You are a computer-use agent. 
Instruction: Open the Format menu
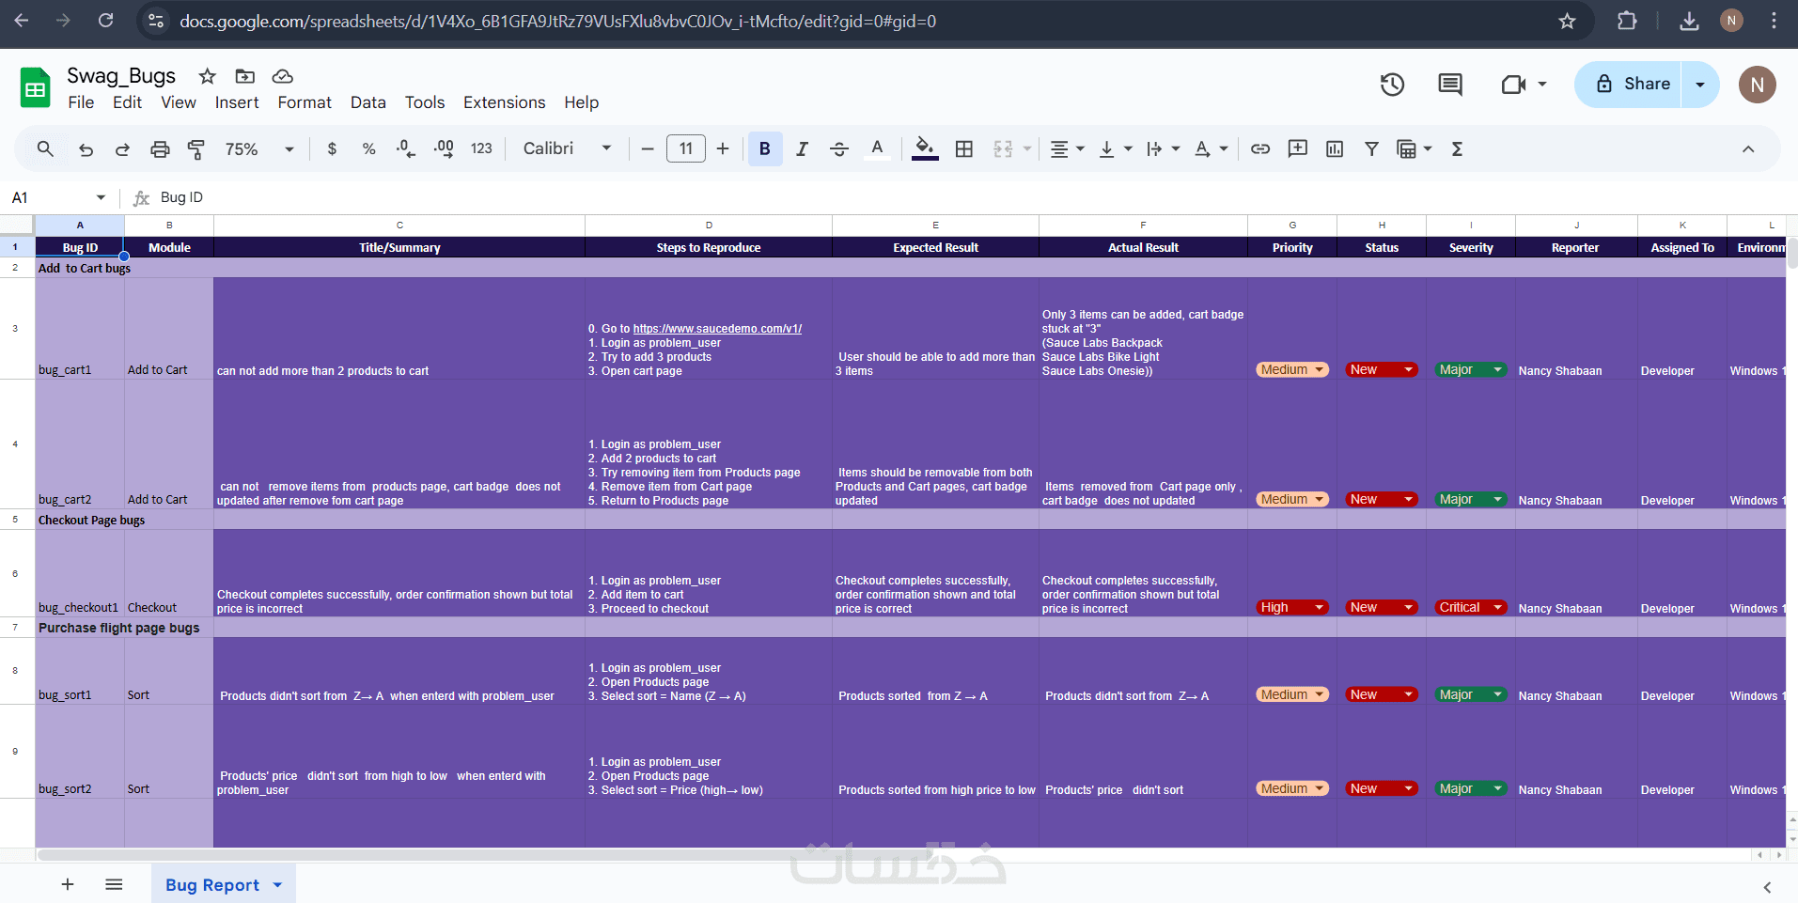tap(305, 102)
